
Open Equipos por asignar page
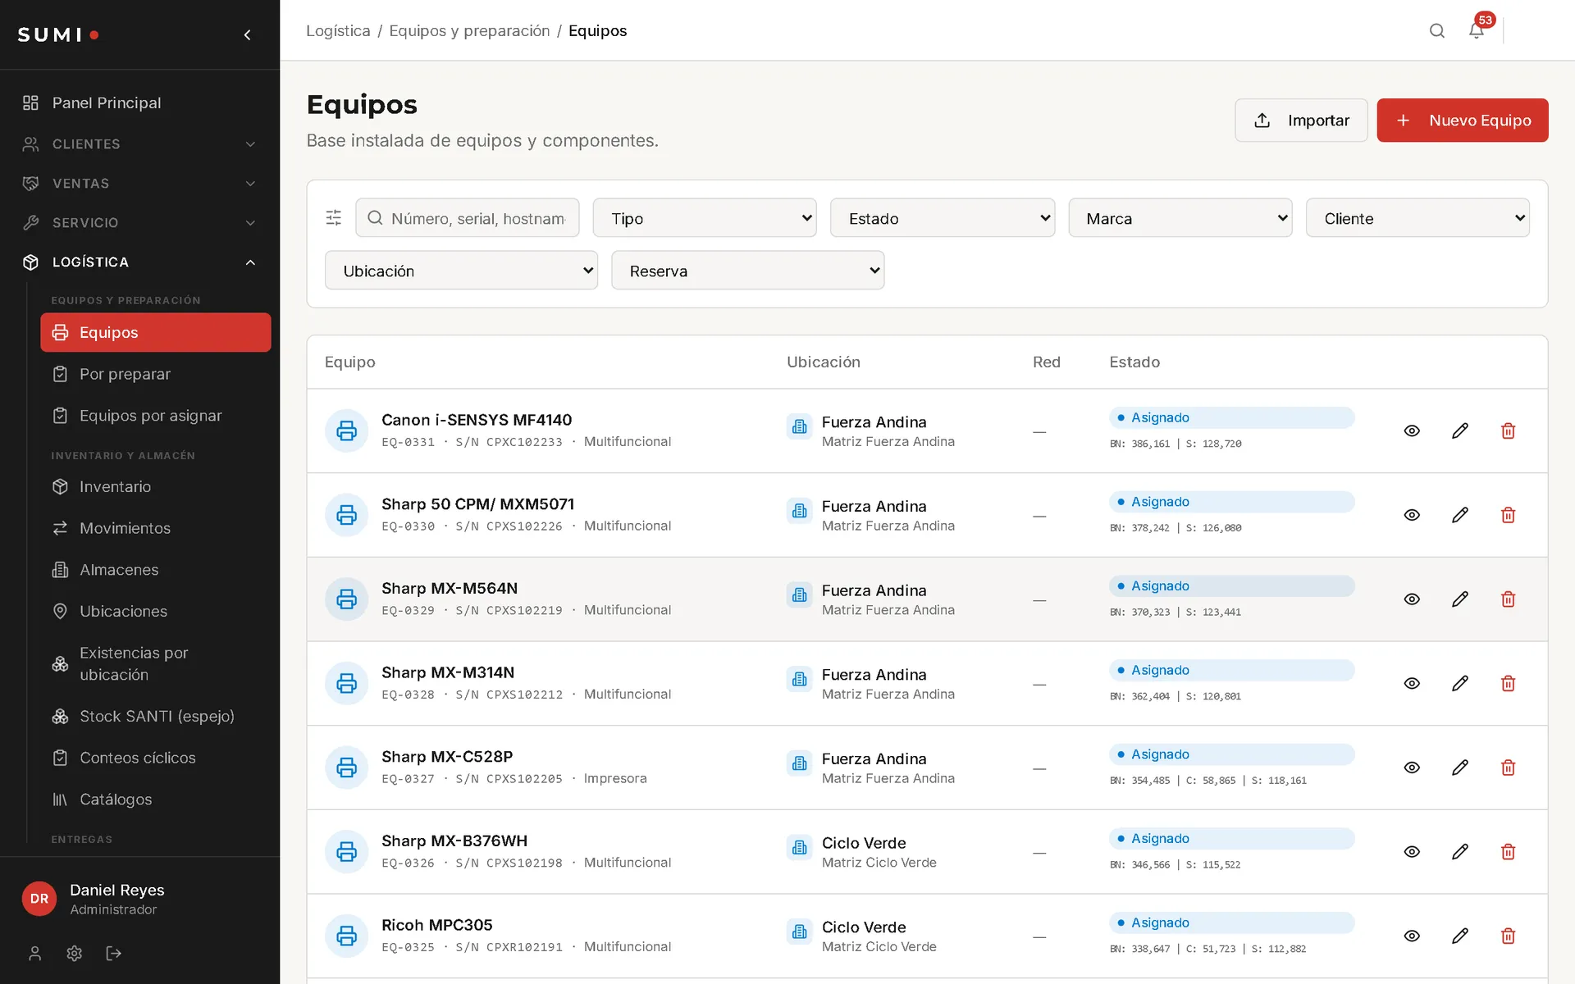[156, 416]
